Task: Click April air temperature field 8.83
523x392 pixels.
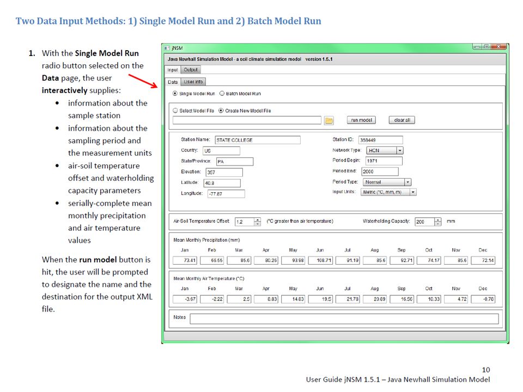Action: tap(266, 299)
